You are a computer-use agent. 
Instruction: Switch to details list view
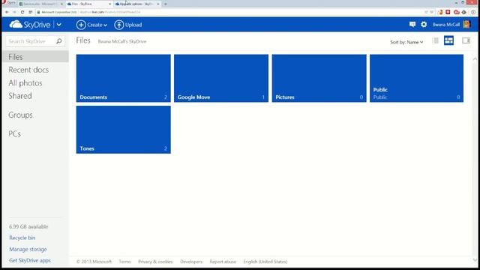point(435,40)
